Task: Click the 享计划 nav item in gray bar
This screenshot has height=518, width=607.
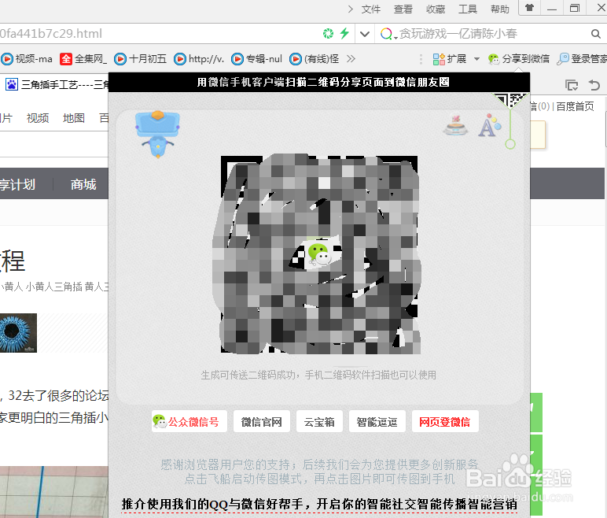Action: pyautogui.click(x=17, y=184)
